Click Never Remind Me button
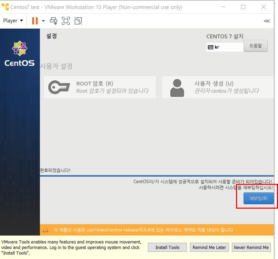The width and height of the screenshot is (278, 259). click(x=251, y=247)
